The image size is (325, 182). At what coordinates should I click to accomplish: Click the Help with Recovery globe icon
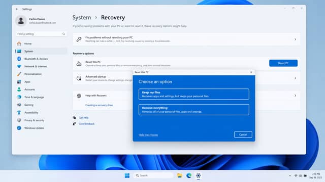point(79,96)
